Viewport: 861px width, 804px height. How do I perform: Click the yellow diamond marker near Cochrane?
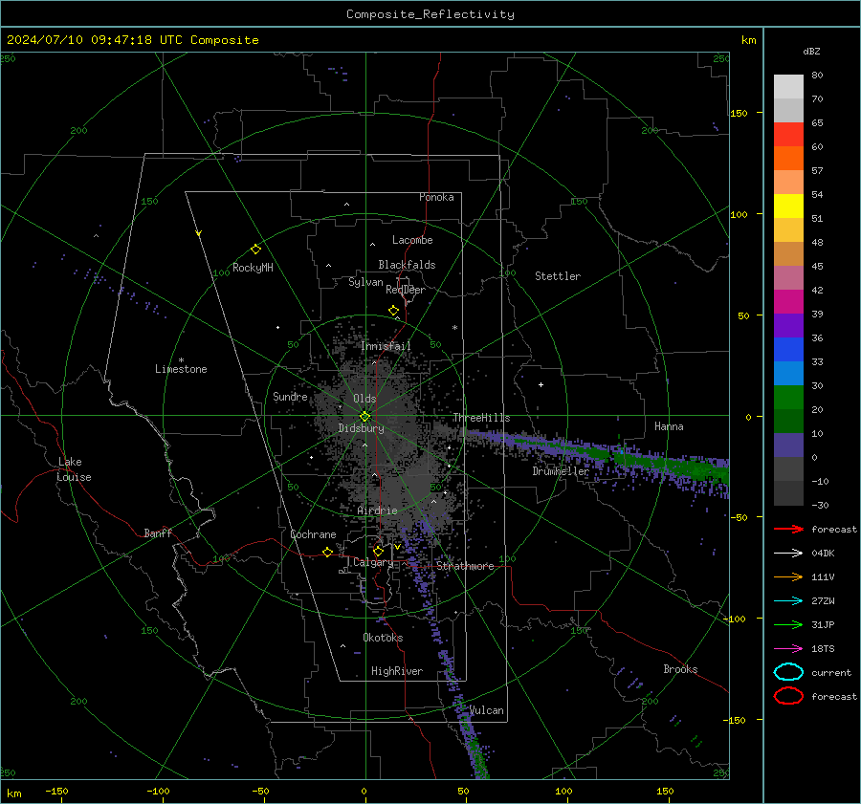[x=327, y=553]
